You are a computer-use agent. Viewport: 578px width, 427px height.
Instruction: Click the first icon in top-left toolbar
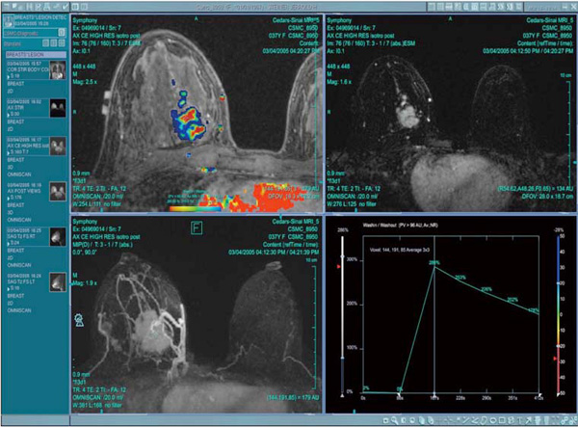coord(4,5)
